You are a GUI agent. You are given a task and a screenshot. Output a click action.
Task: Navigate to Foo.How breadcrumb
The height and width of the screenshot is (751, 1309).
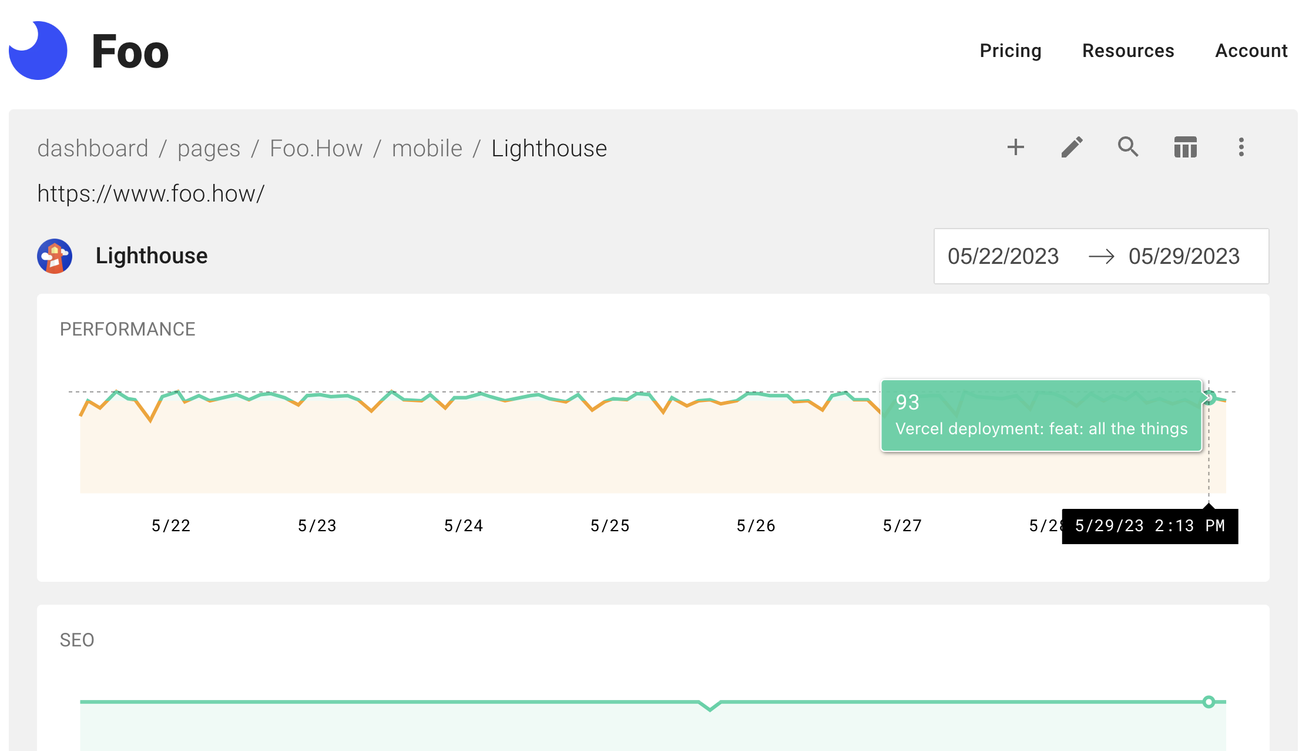click(x=316, y=149)
